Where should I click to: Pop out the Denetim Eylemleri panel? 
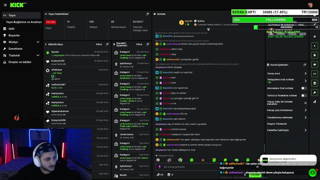pos(147,44)
